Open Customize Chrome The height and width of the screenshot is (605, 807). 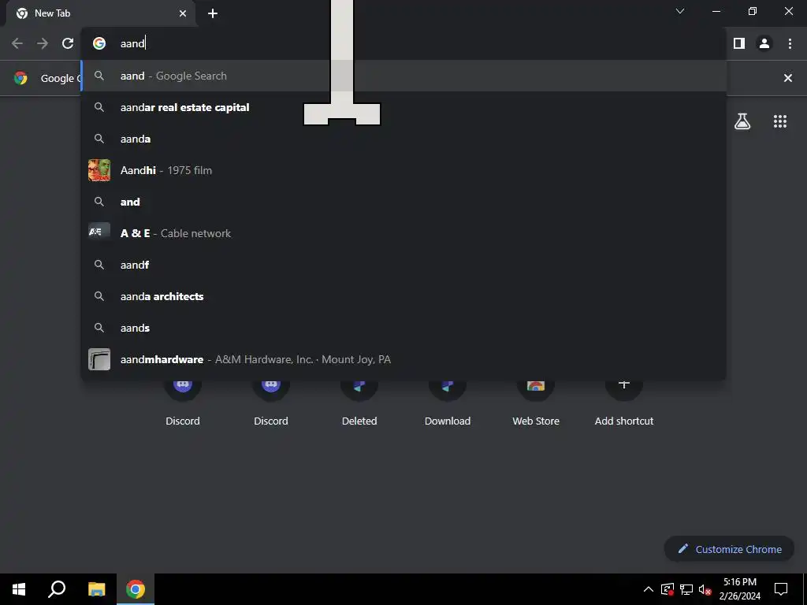coord(729,549)
